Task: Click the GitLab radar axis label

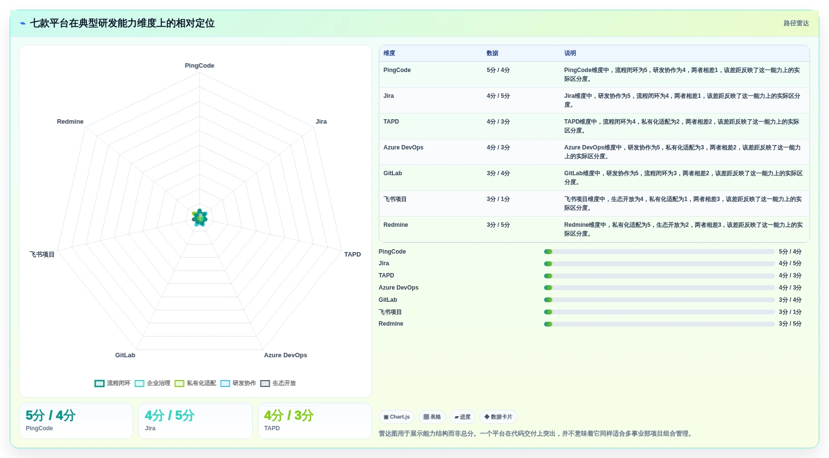Action: click(x=125, y=355)
